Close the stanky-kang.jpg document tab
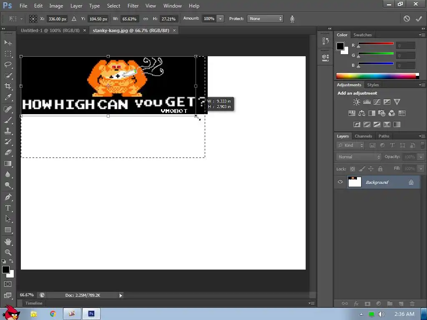The height and width of the screenshot is (320, 427). tap(174, 30)
